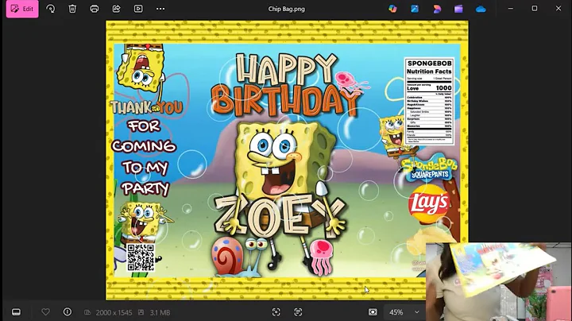Click the webcam overlay in bottom right

(498, 281)
